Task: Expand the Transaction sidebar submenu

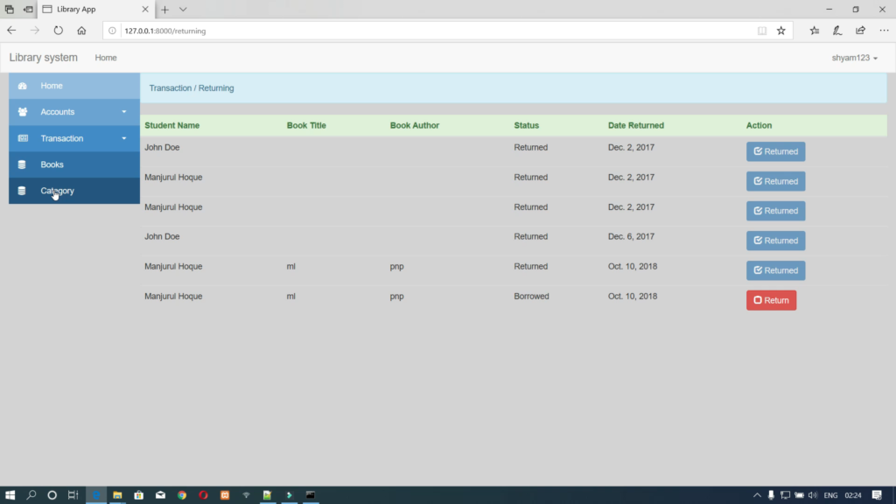Action: click(123, 138)
